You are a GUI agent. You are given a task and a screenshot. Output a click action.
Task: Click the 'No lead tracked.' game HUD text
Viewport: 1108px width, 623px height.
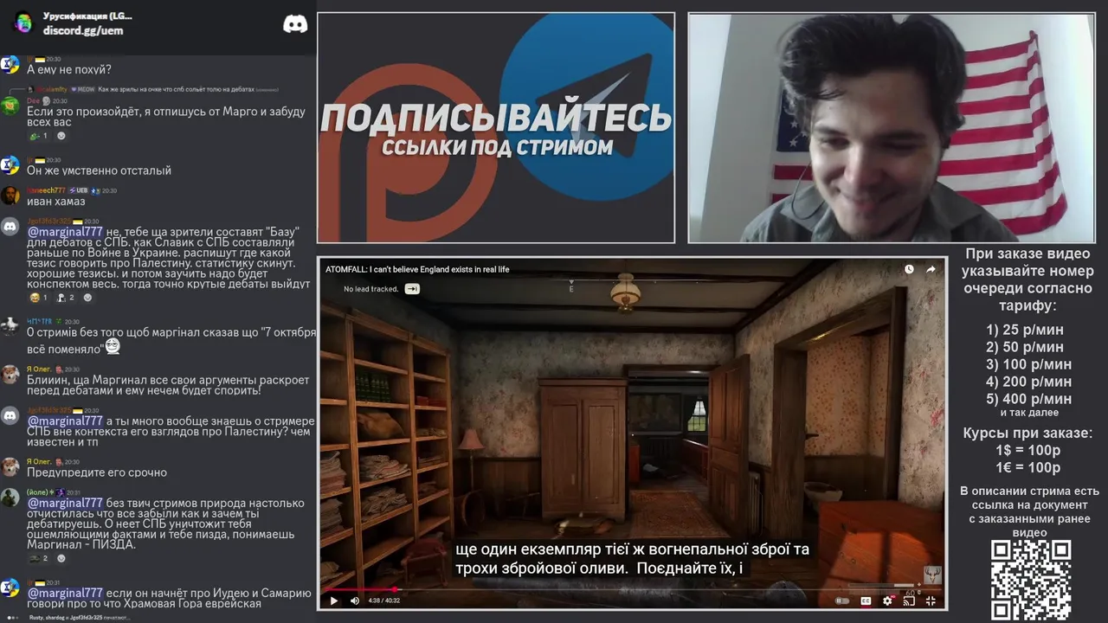tap(370, 289)
